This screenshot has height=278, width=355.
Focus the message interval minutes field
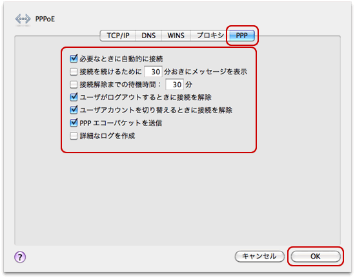click(x=153, y=72)
